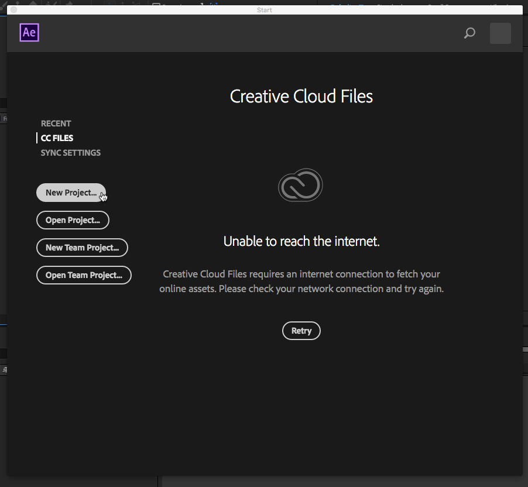528x487 pixels.
Task: Click the user profile avatar square
Action: (x=500, y=33)
